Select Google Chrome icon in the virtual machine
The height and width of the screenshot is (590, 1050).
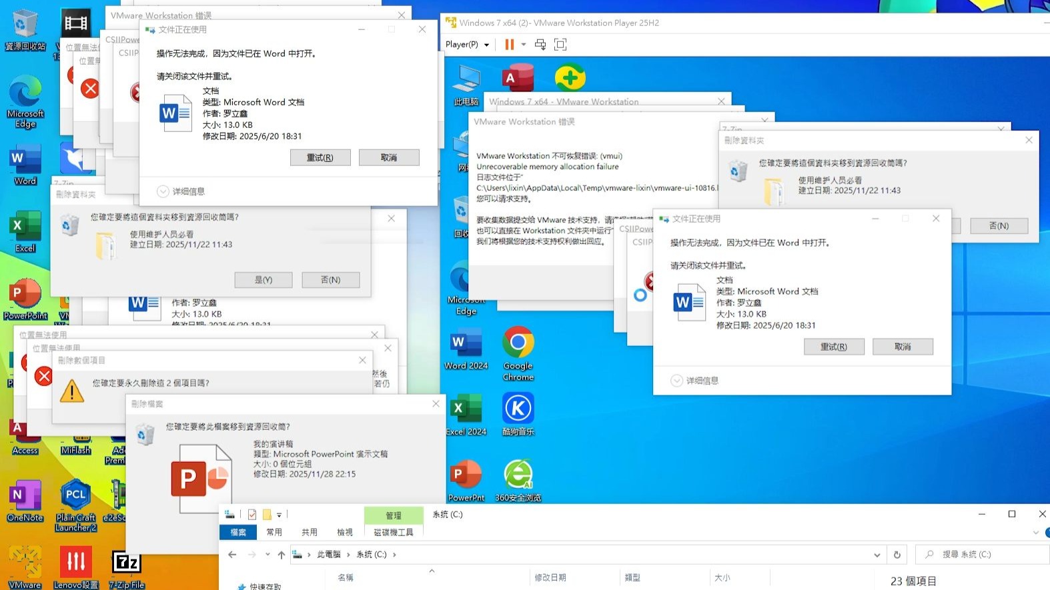(518, 354)
